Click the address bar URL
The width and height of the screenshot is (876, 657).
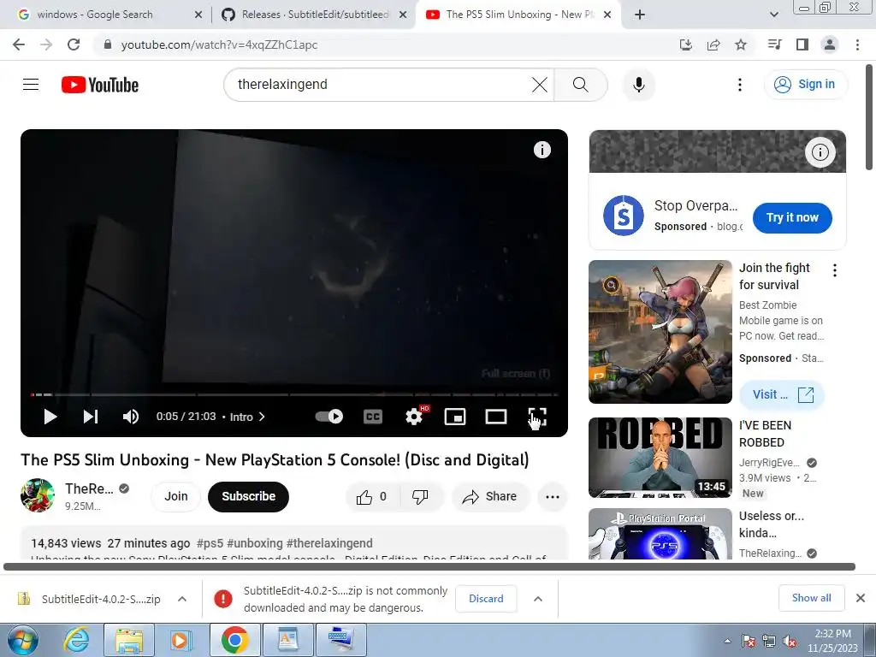[219, 44]
